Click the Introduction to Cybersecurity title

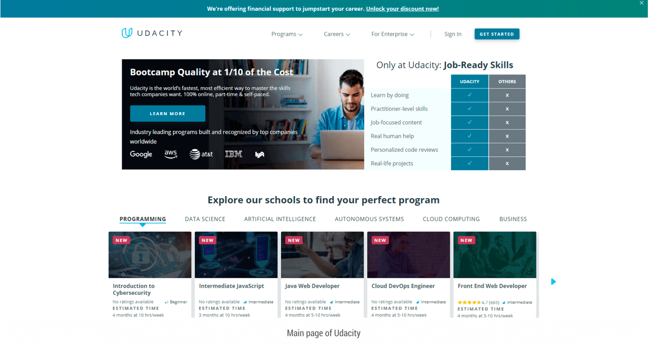click(x=134, y=289)
